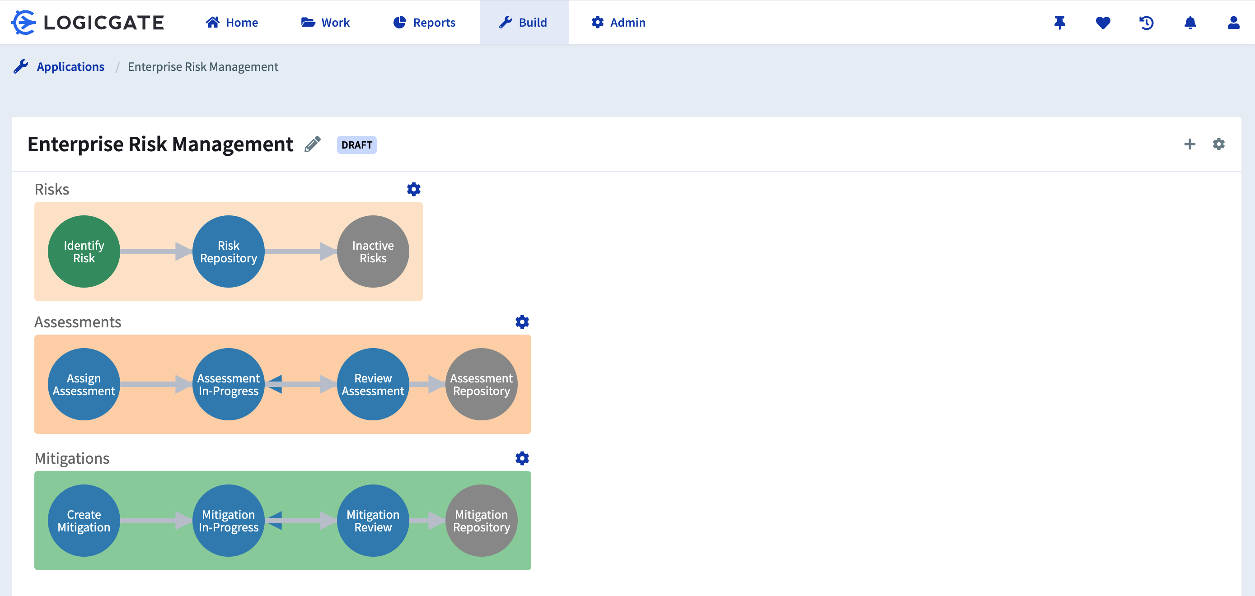
Task: Click arrow from Assign Assessment to Assessment In-Progress
Action: [x=156, y=384]
